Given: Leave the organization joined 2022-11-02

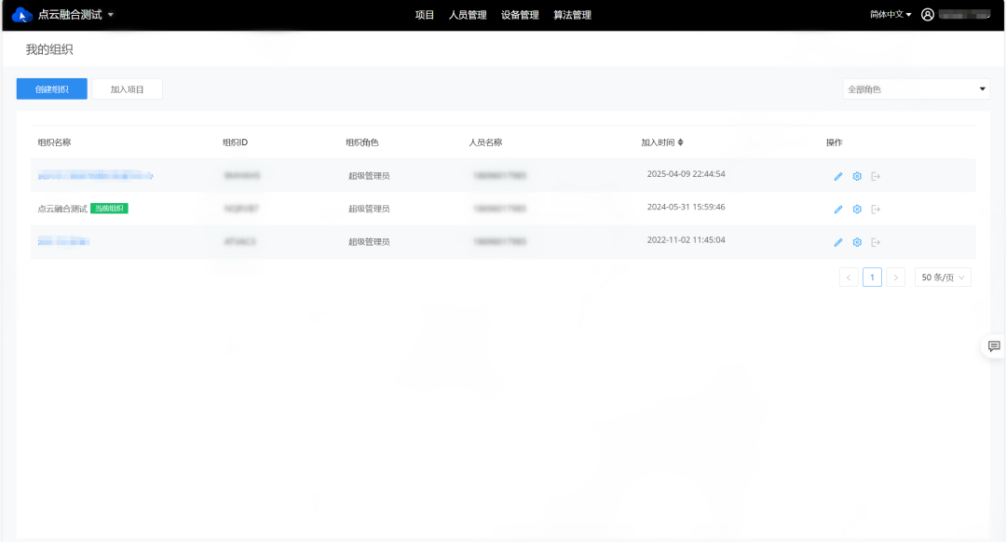Looking at the screenshot, I should click(876, 242).
